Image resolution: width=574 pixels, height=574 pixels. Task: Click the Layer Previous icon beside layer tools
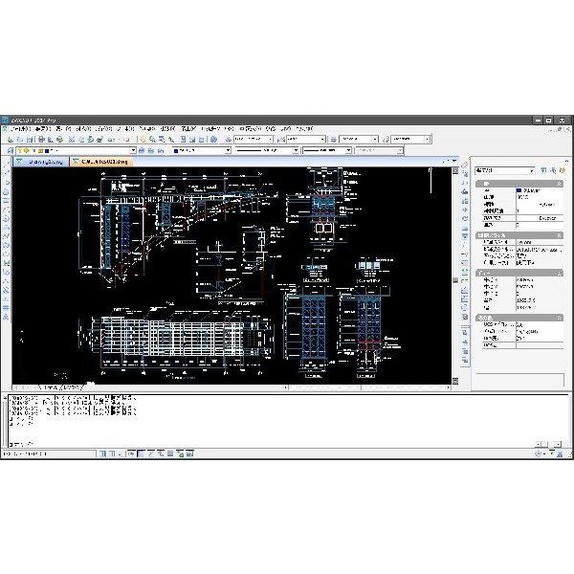(x=151, y=150)
